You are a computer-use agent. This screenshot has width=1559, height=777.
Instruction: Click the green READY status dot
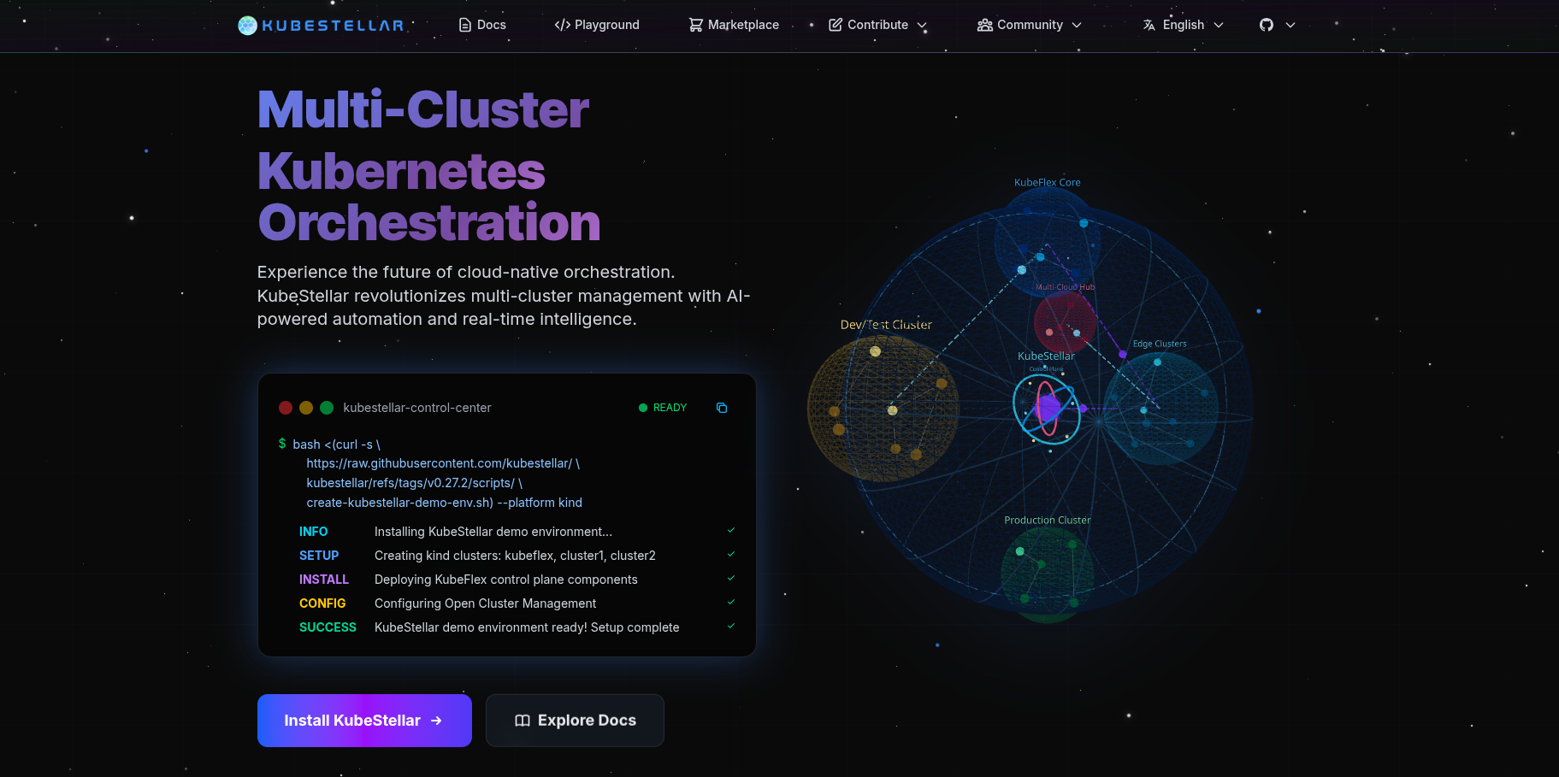pyautogui.click(x=643, y=408)
